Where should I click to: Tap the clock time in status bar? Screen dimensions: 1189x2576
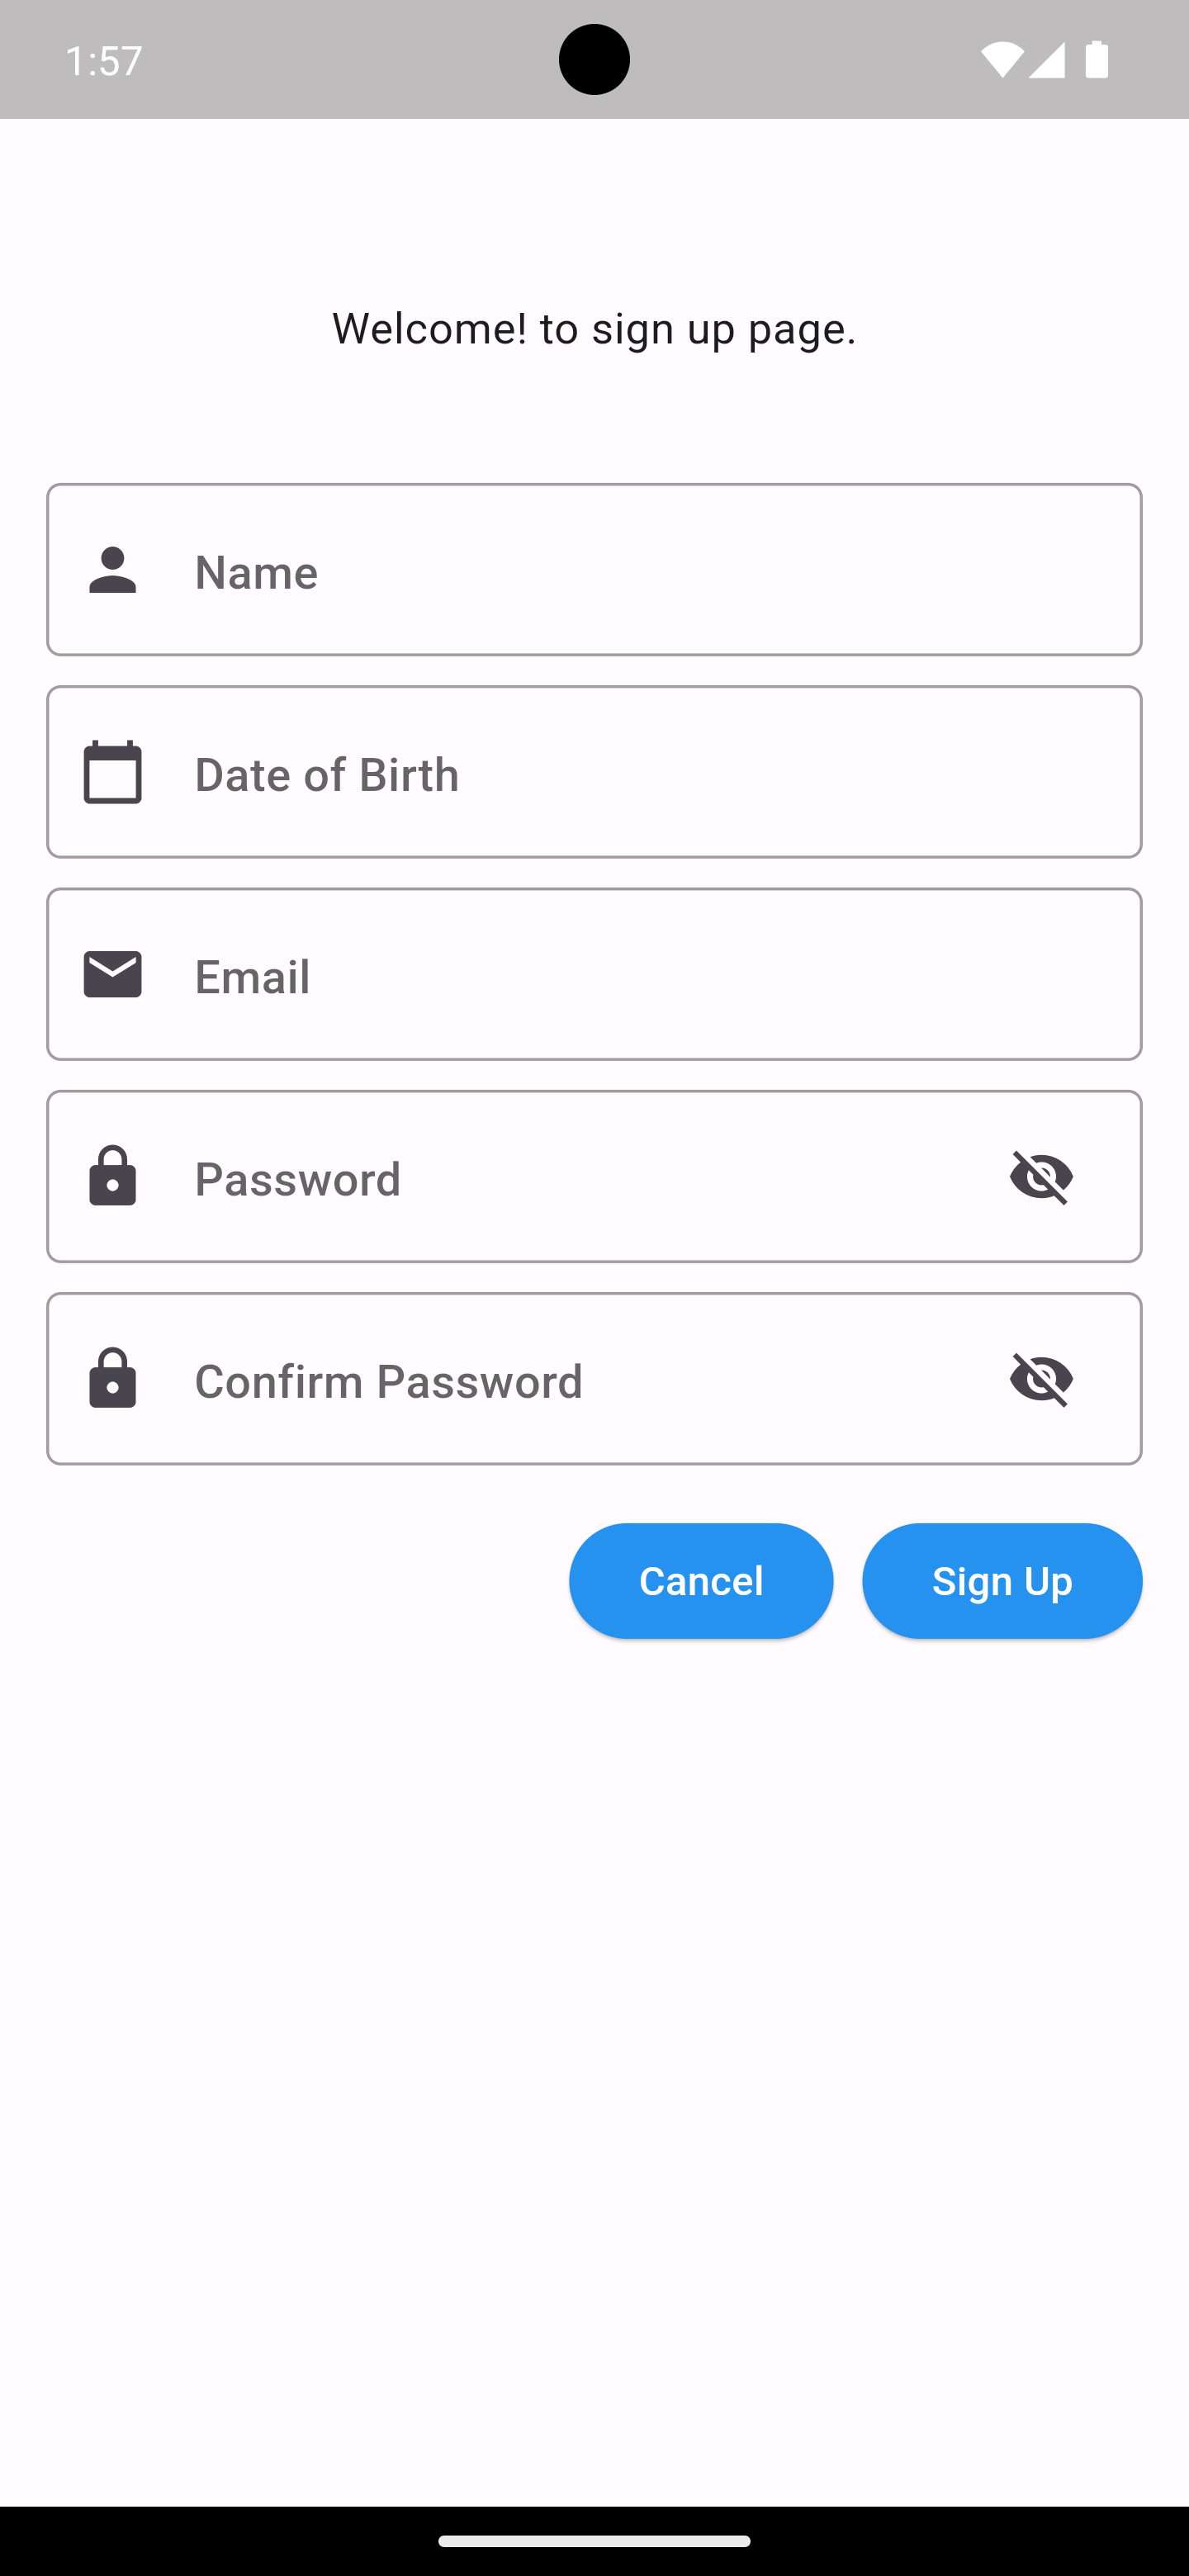pos(104,61)
